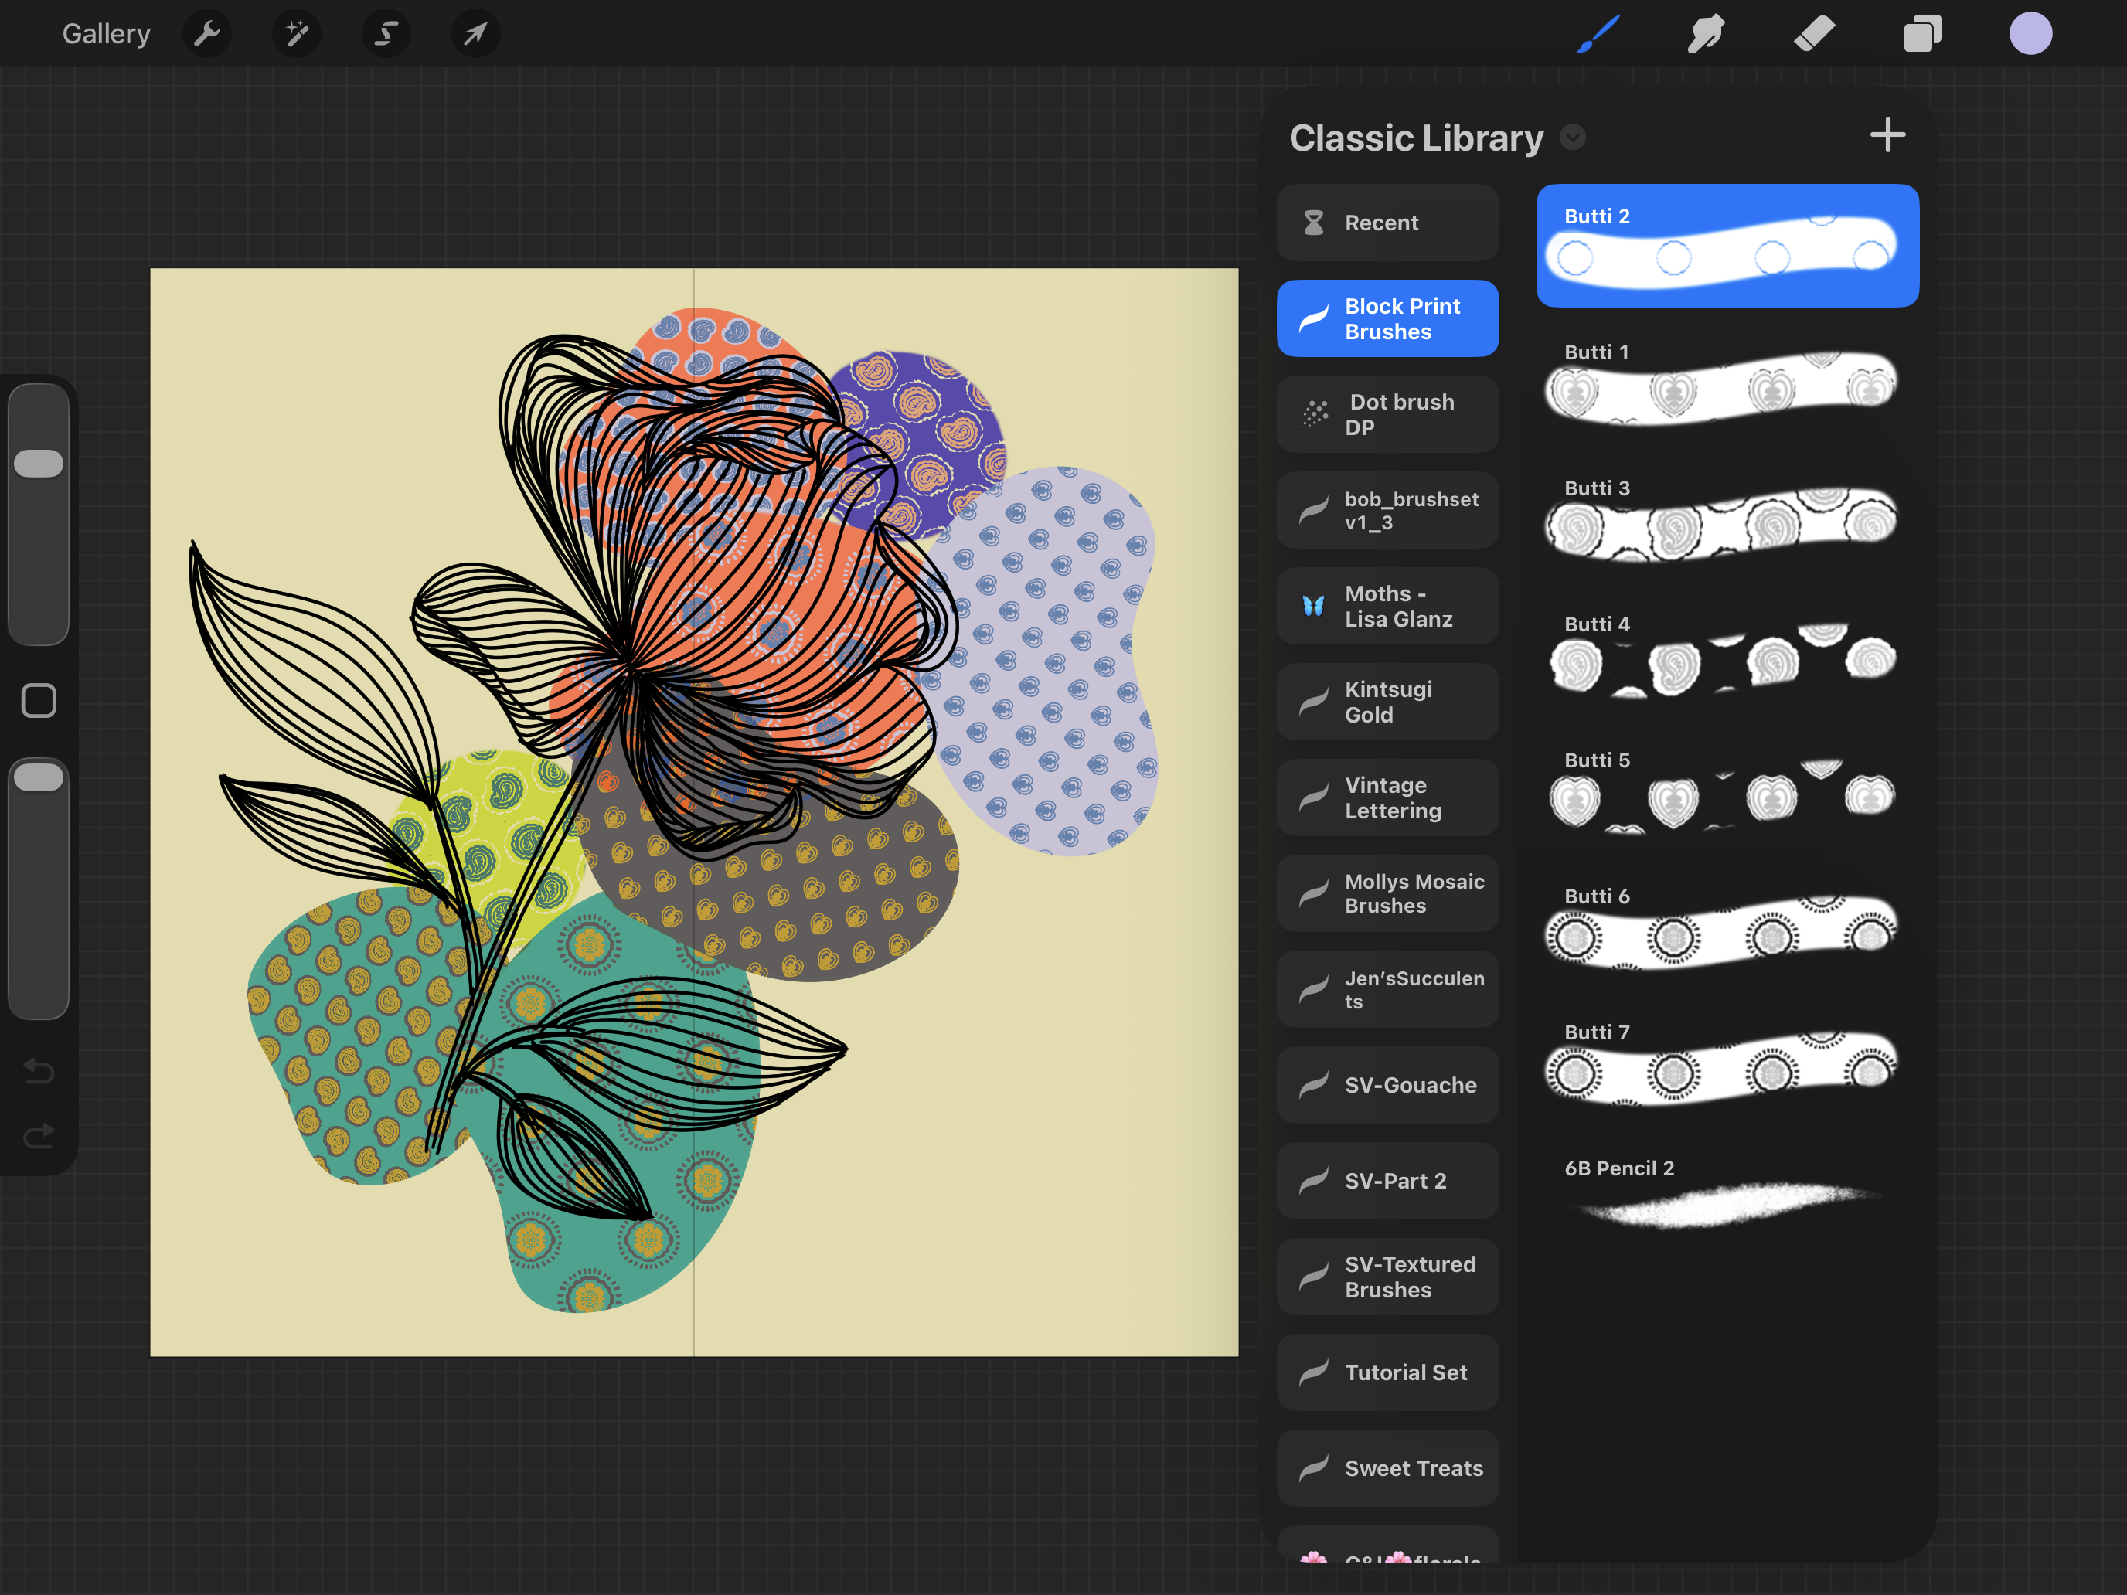2127x1595 pixels.
Task: Select the 6B Pencil 2 brush
Action: [x=1727, y=1198]
